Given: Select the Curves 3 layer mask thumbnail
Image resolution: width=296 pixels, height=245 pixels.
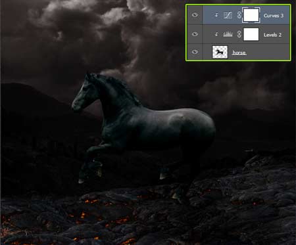Looking at the screenshot, I should 251,15.
